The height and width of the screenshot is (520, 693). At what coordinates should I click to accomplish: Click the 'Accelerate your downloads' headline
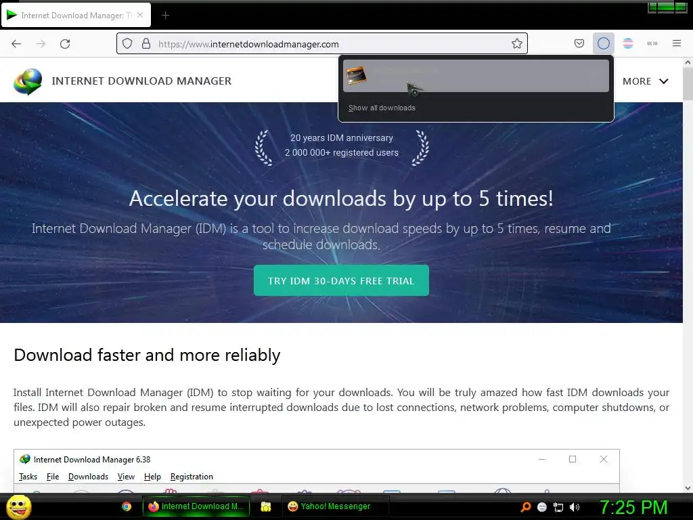[x=341, y=198]
